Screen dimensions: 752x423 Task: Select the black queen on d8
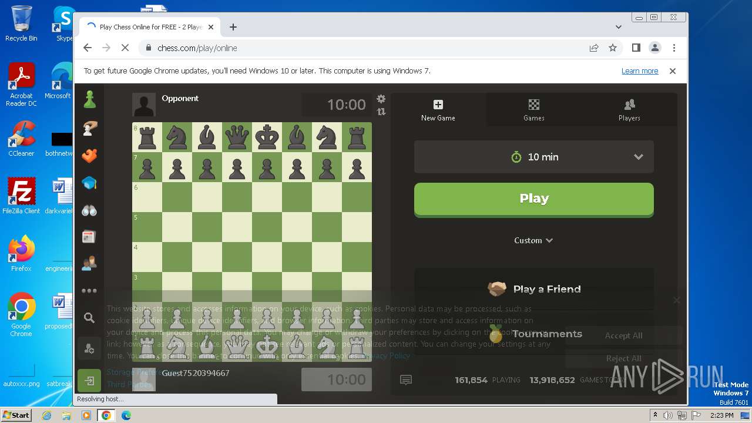coord(237,137)
